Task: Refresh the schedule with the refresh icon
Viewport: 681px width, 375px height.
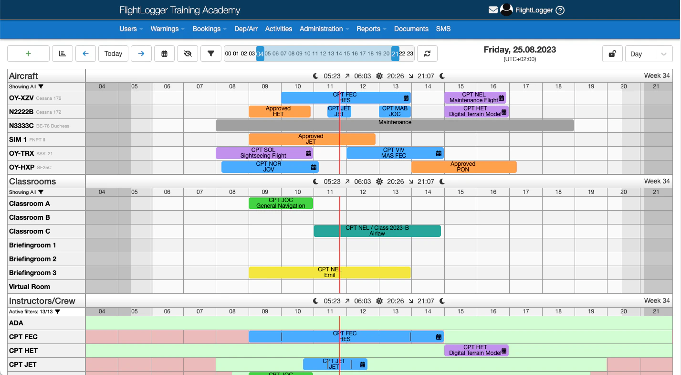Action: click(427, 54)
